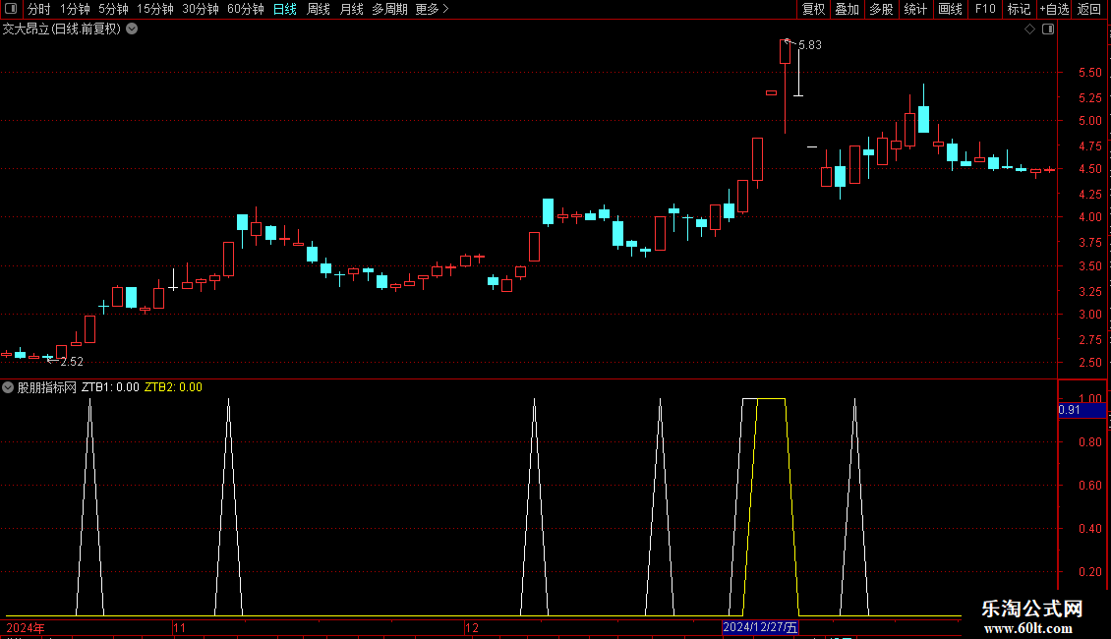Click the 2024/12/27/五 date marker

(760, 627)
